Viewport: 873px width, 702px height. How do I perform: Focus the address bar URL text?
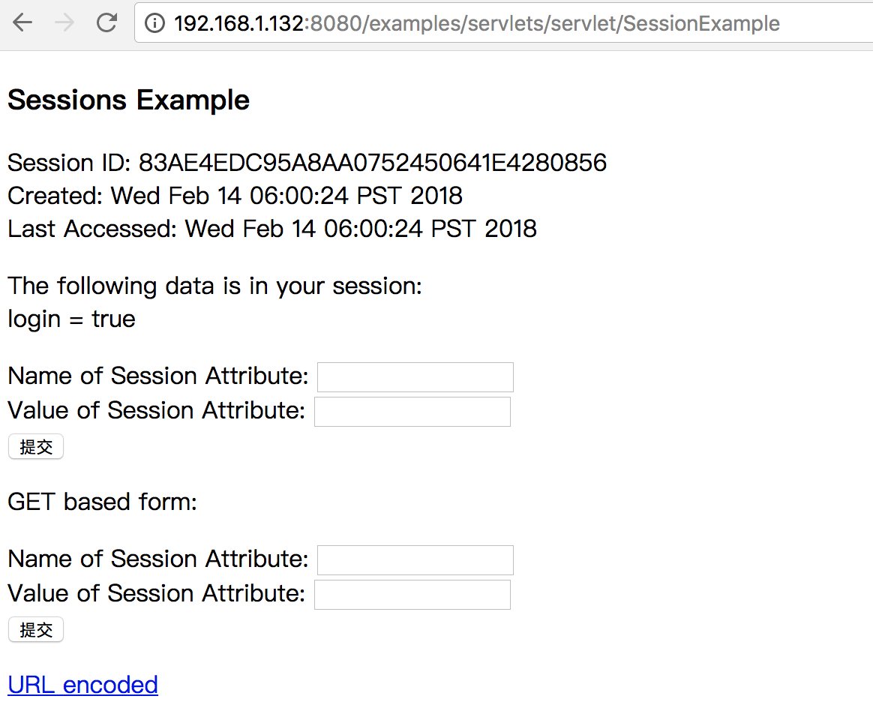tap(477, 24)
